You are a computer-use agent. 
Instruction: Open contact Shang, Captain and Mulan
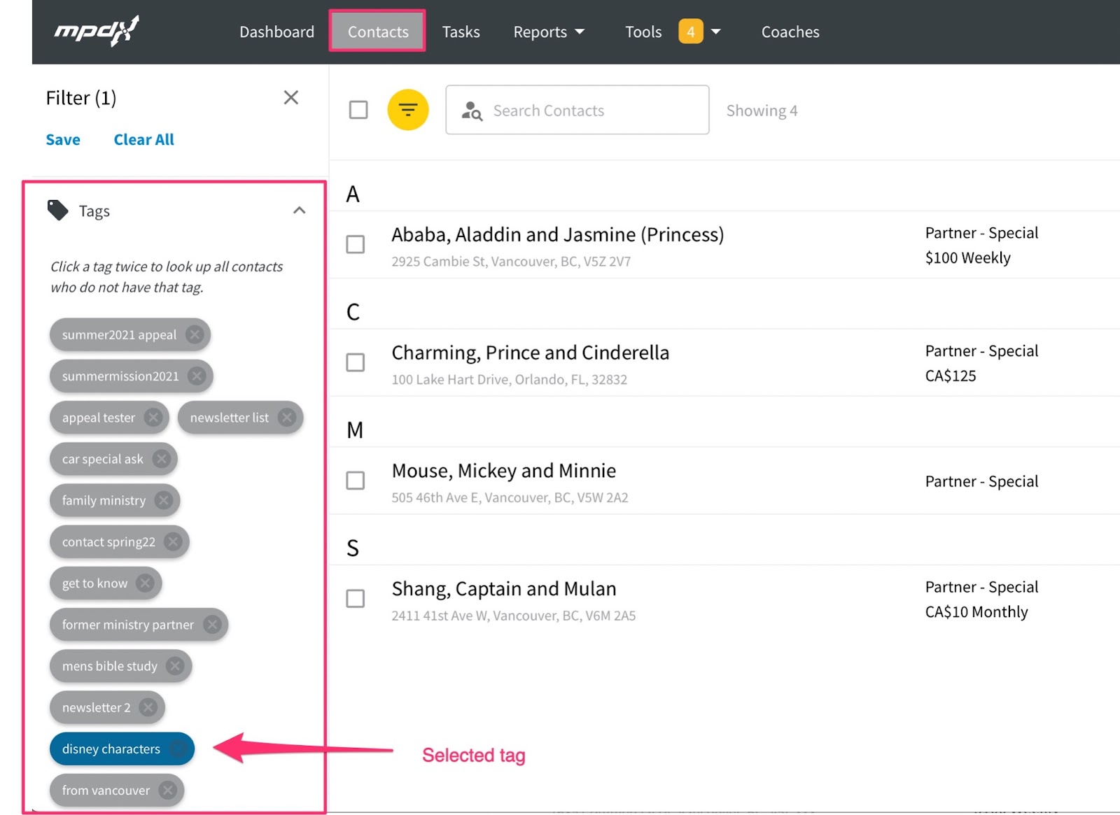click(503, 588)
